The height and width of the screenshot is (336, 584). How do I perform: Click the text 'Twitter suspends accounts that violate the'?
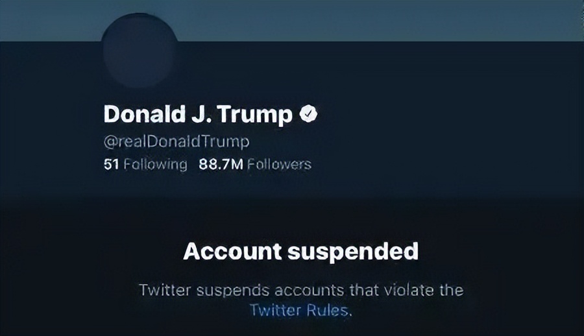click(x=301, y=289)
